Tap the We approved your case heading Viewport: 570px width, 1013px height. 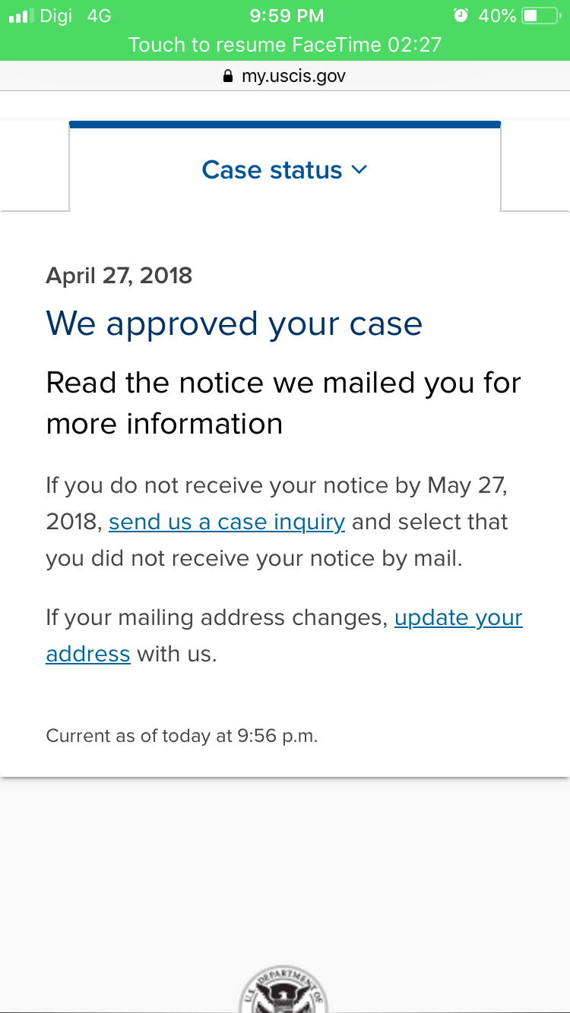click(234, 324)
